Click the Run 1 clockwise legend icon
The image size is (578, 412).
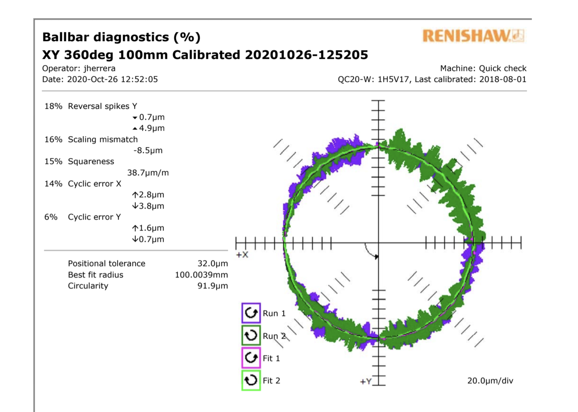pyautogui.click(x=251, y=313)
